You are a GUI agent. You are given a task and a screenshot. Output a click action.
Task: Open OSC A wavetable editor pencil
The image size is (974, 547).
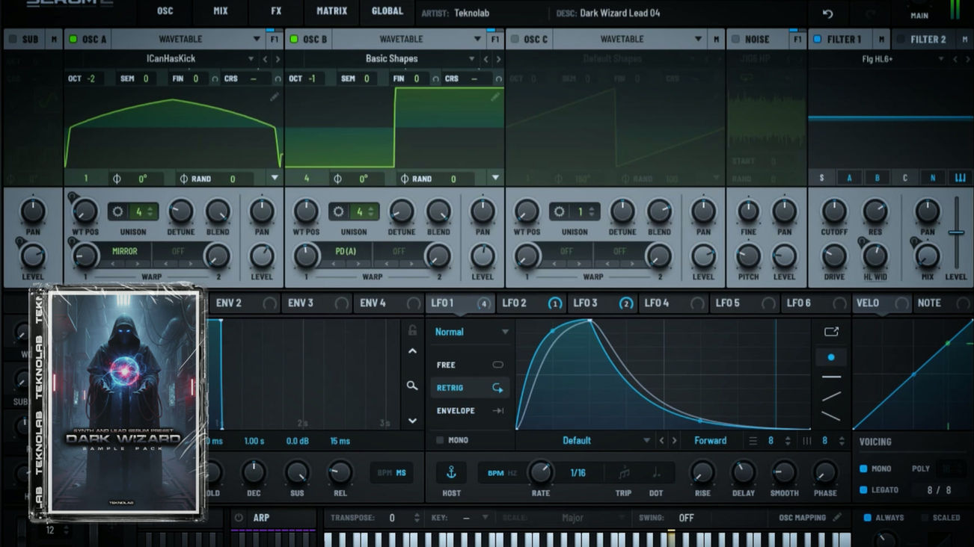point(275,96)
